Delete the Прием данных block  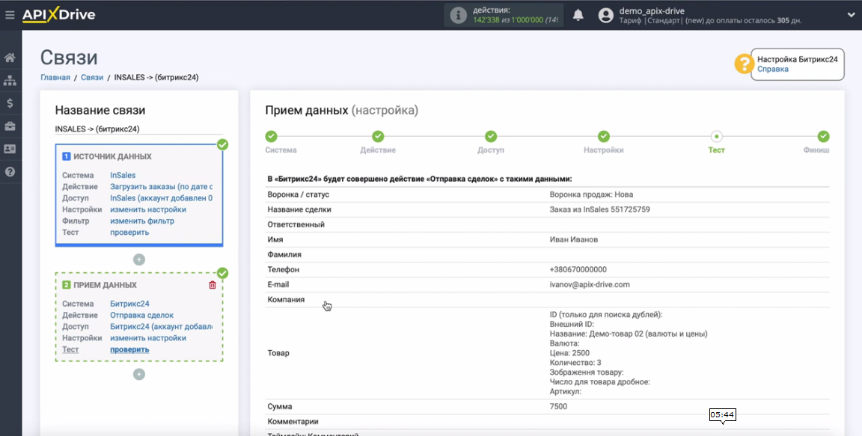213,285
